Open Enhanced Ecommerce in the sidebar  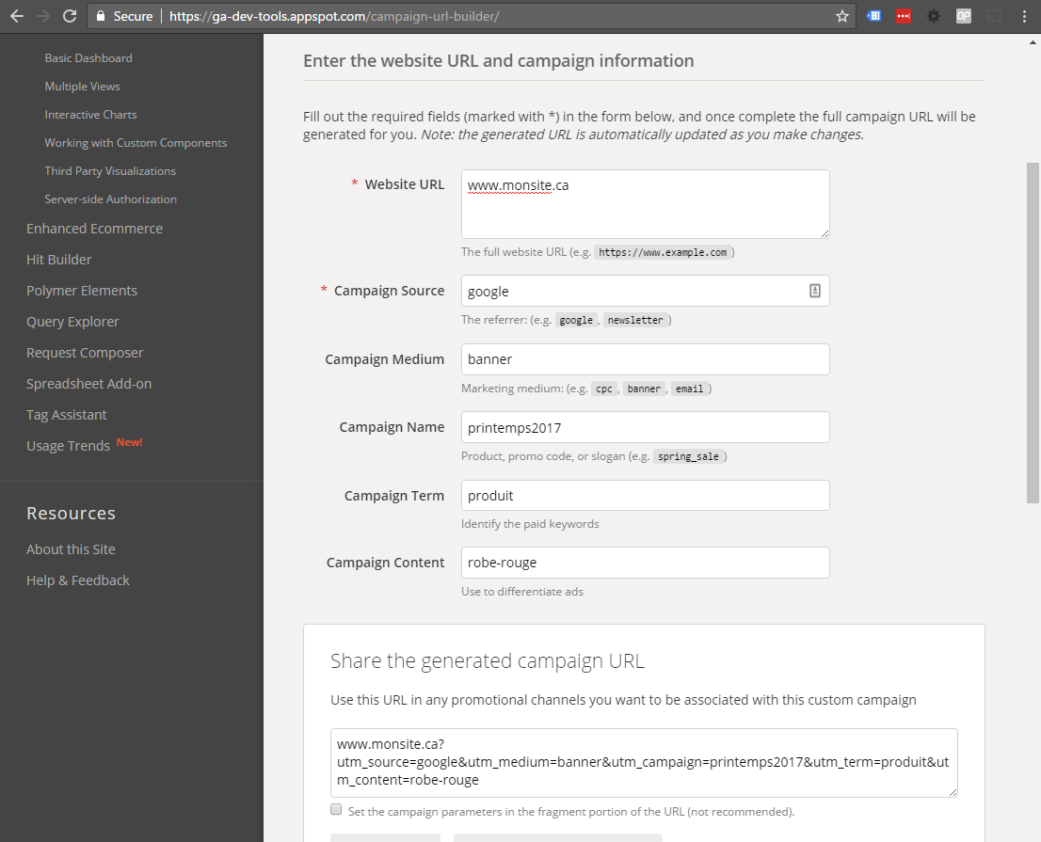pyautogui.click(x=94, y=229)
